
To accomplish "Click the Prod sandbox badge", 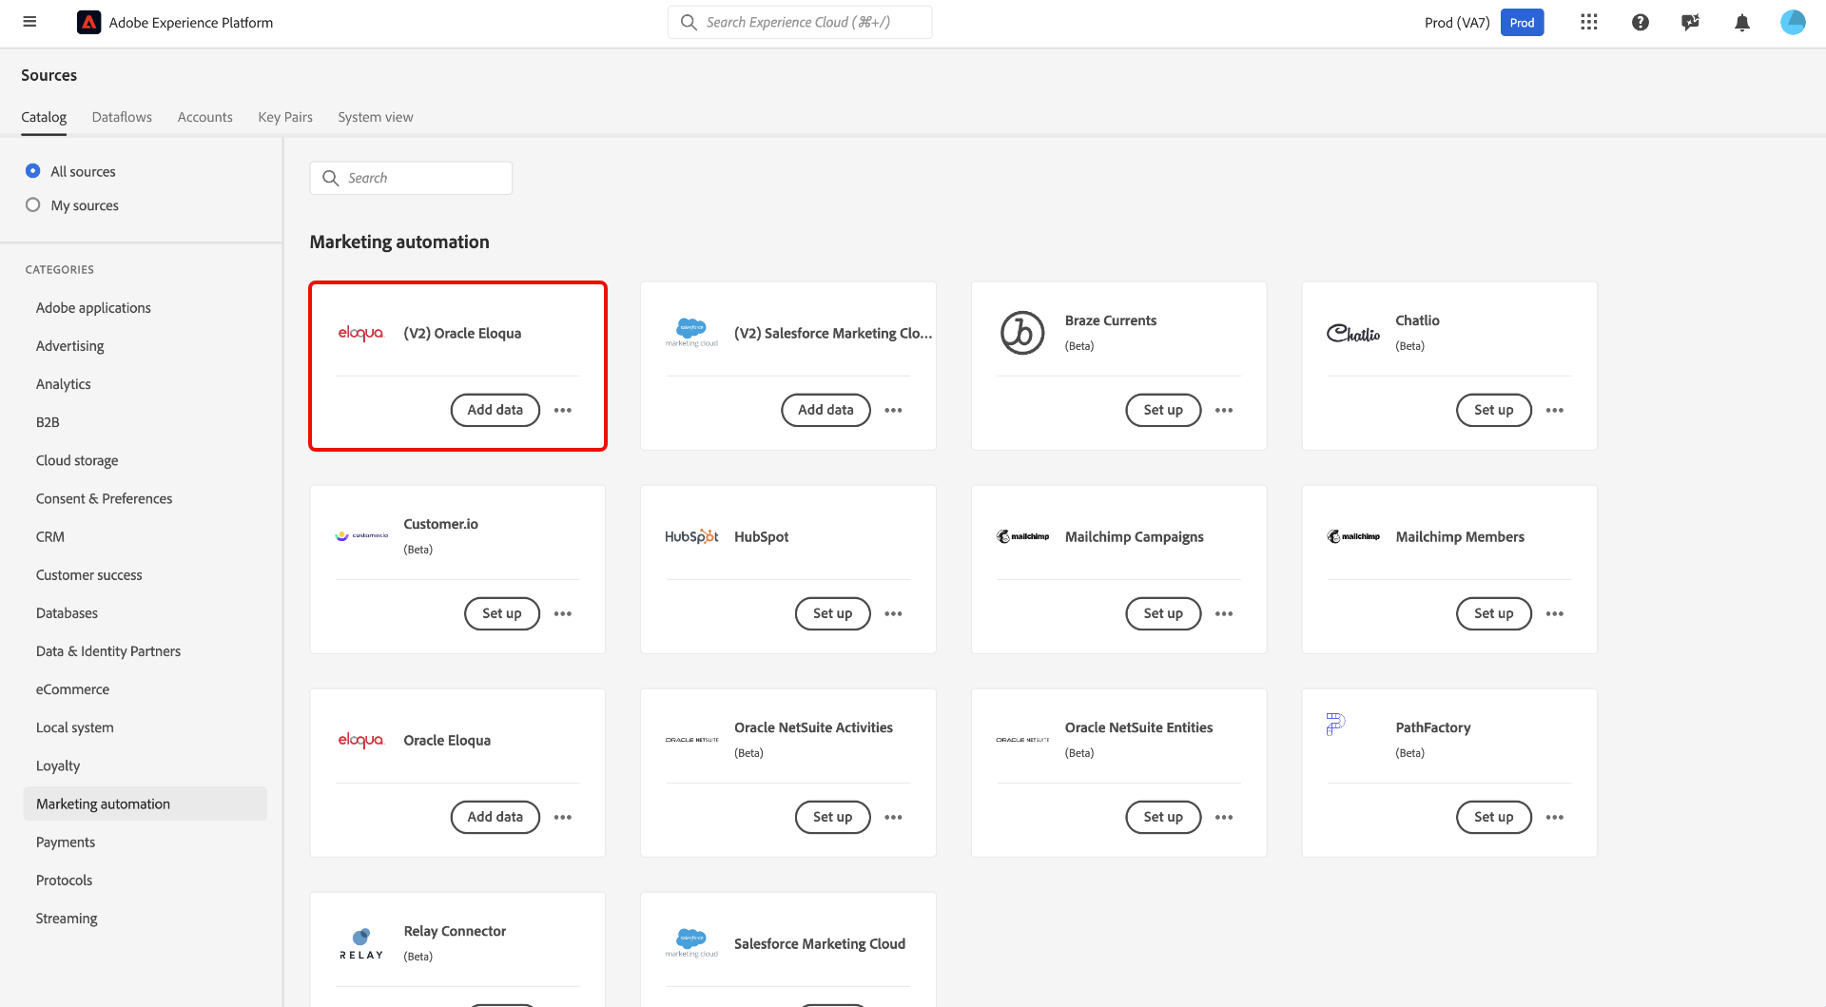I will click(1522, 22).
